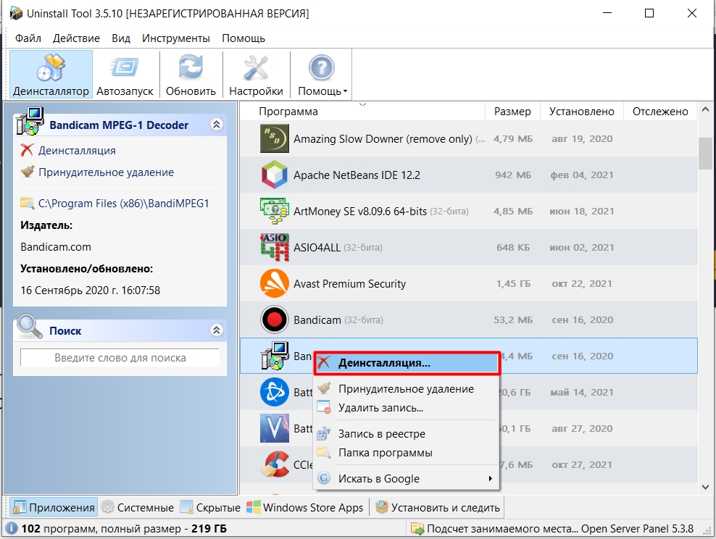This screenshot has height=539, width=716.
Task: Click Подсчет занимаемого места status icon
Action: pos(417,529)
